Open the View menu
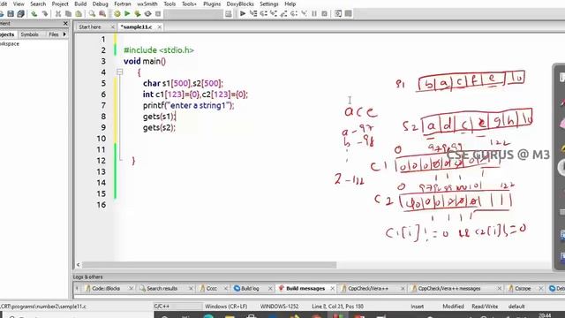Viewport: 565px width, 318px height. point(19,4)
